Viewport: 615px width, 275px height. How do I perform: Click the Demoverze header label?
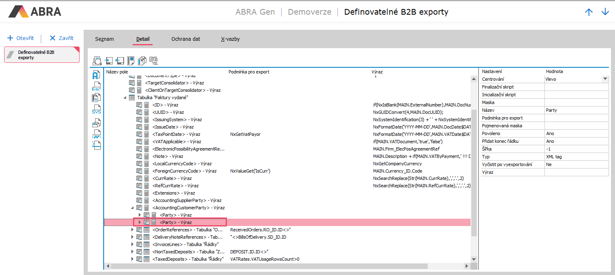pyautogui.click(x=310, y=12)
